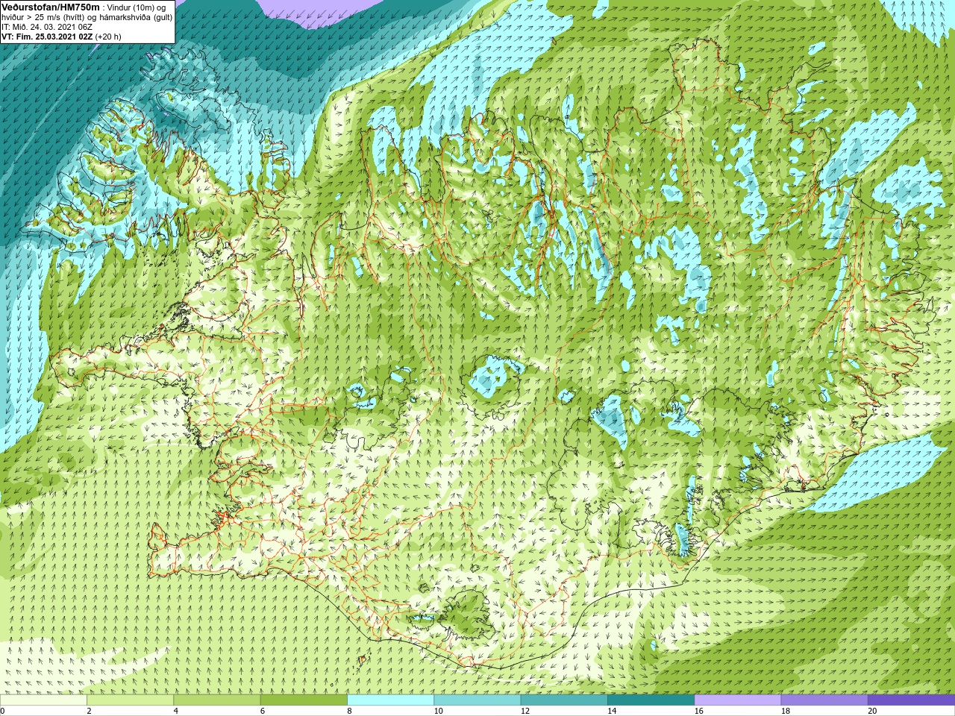Click the legend swatch between 4 and 6

click(217, 700)
